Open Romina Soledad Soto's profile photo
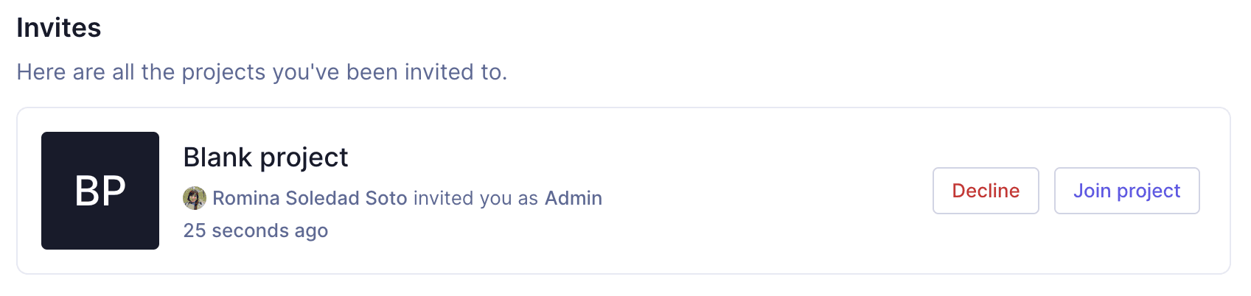The height and width of the screenshot is (296, 1251). [x=195, y=198]
